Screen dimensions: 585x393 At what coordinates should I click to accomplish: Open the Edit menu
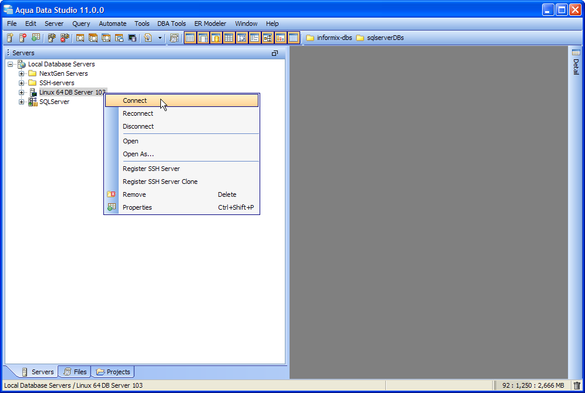point(31,23)
